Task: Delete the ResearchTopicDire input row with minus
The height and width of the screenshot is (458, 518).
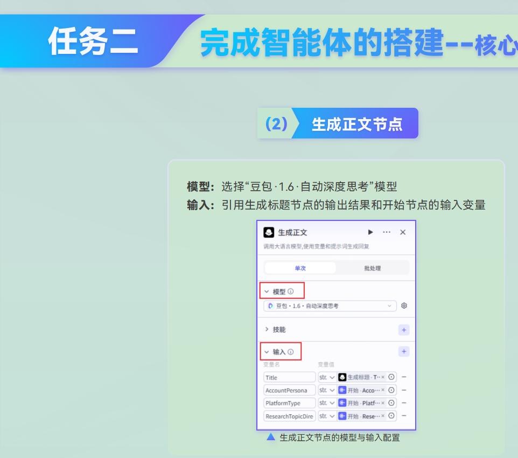Action: [x=404, y=415]
